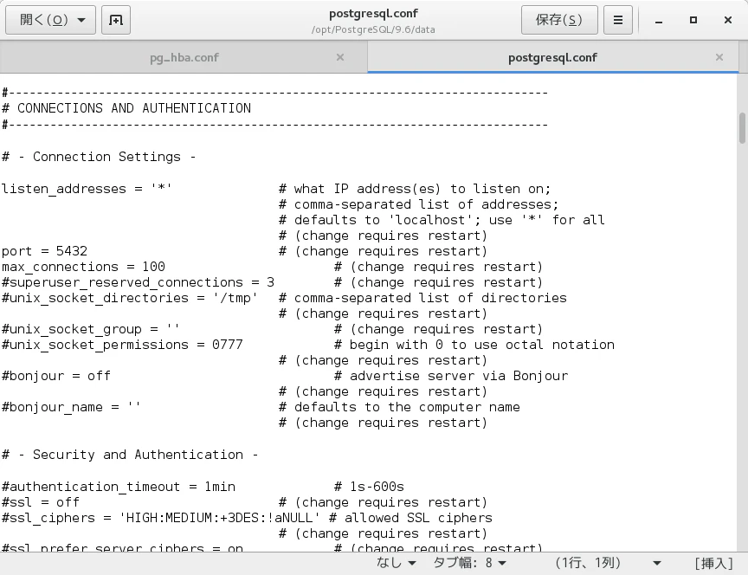Image resolution: width=748 pixels, height=575 pixels.
Task: Close the pg_hba.conf tab
Action: click(340, 57)
